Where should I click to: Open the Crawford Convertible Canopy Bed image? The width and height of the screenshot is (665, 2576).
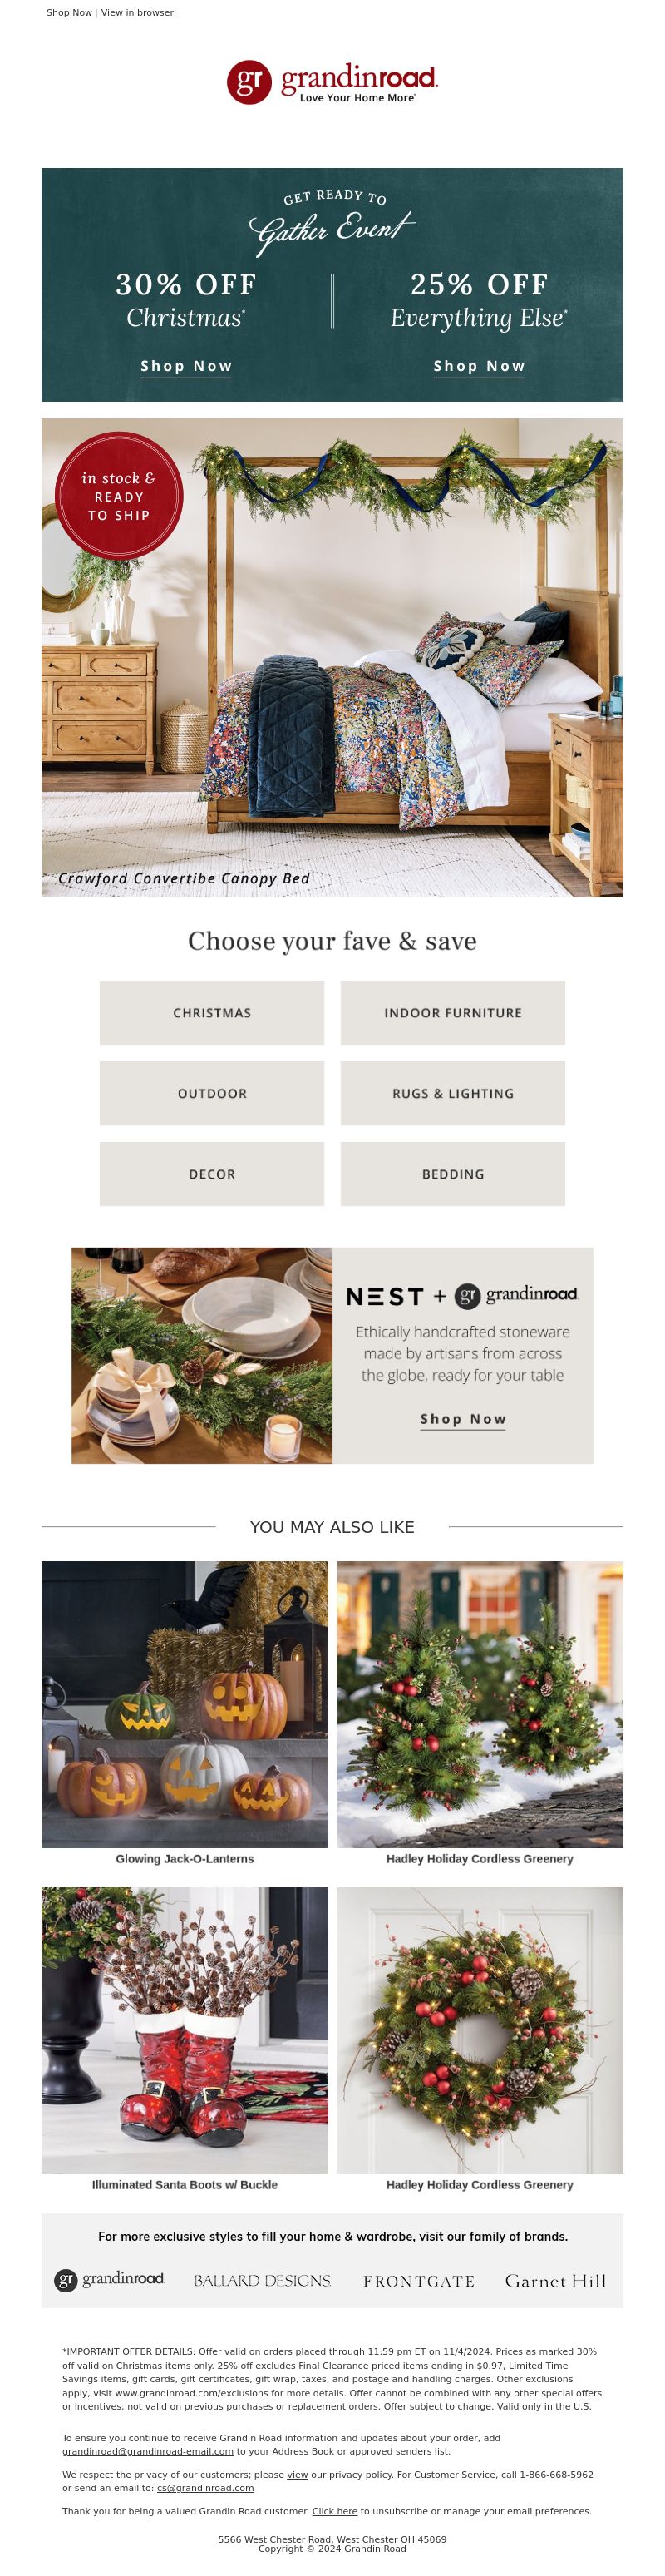point(332,657)
